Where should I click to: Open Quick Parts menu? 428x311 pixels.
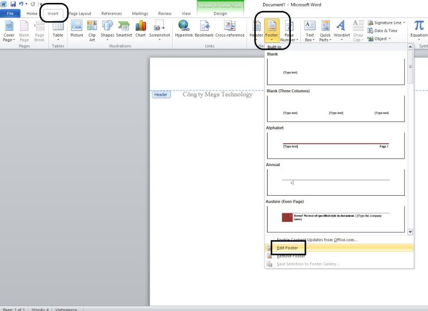tap(325, 31)
